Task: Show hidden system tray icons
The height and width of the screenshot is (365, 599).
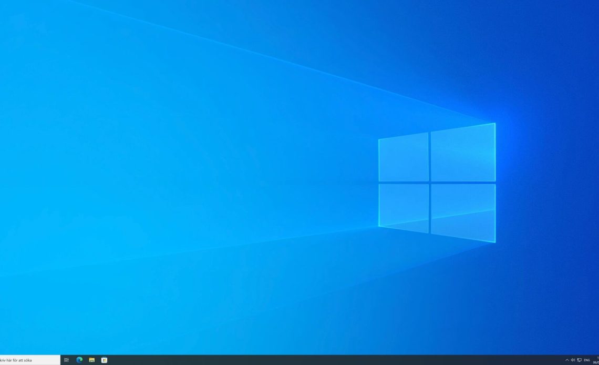Action: coord(567,360)
